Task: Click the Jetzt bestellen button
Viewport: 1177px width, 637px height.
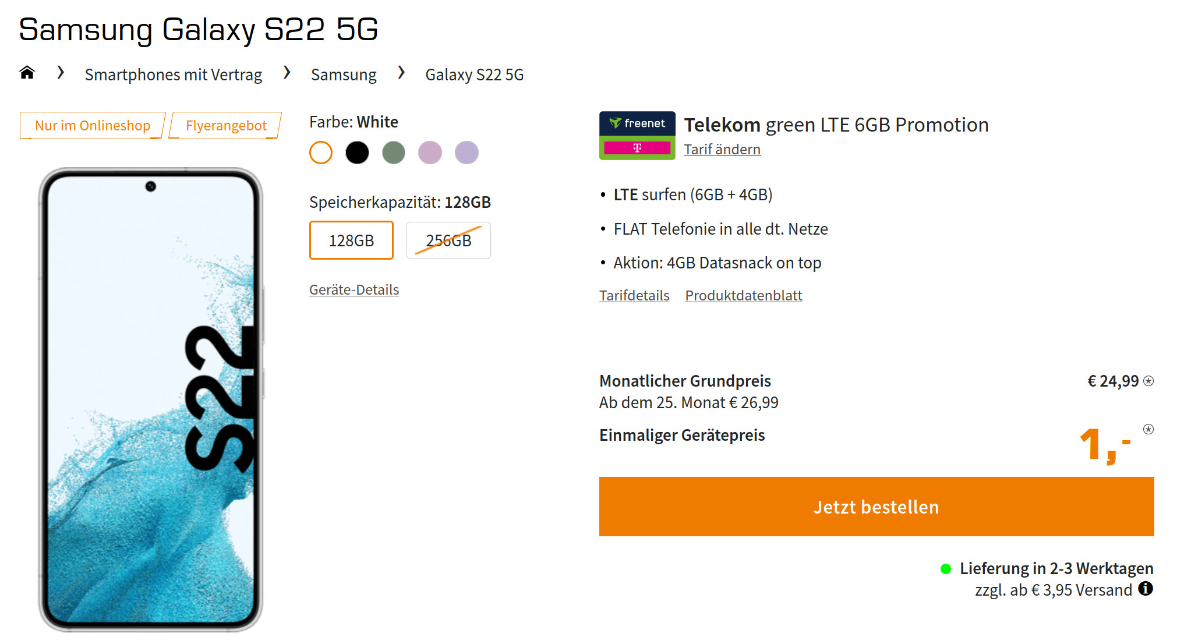Action: click(876, 507)
